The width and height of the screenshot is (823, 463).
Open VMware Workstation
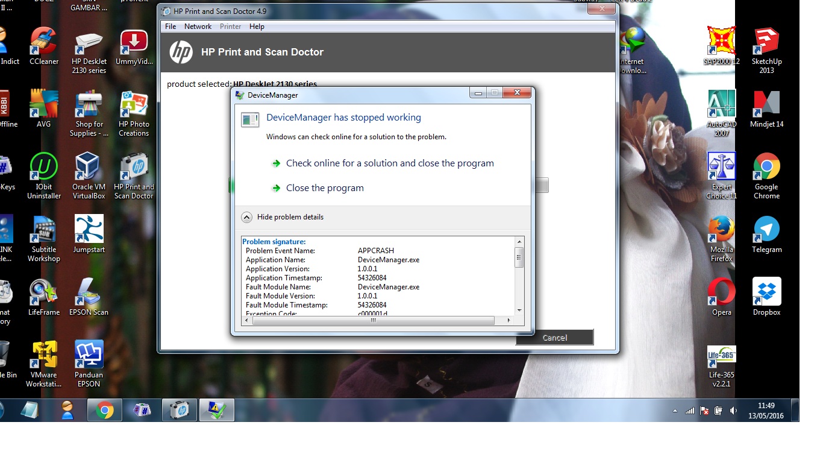(x=42, y=356)
